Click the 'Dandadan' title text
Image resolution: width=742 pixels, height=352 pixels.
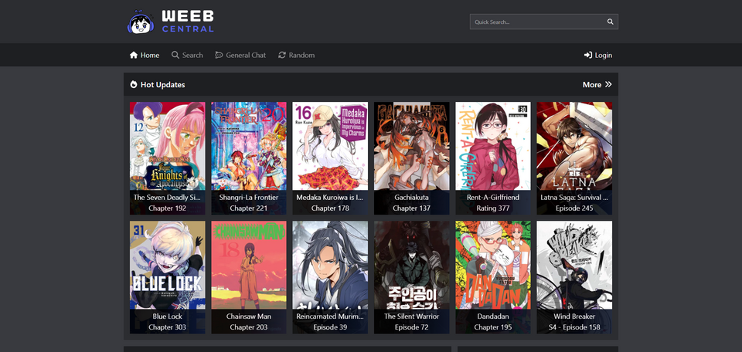tap(493, 316)
